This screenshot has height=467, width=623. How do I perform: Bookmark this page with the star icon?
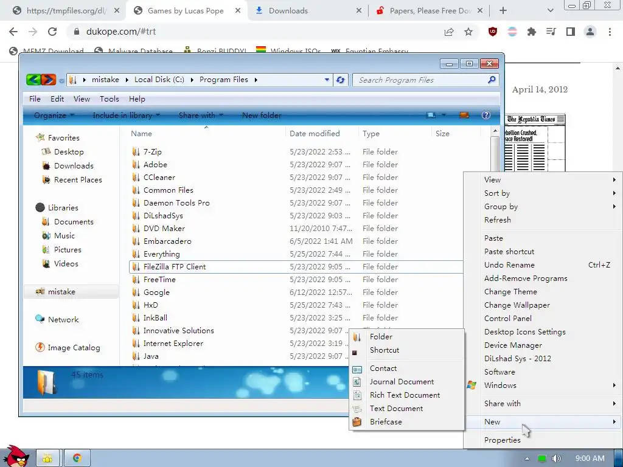pos(468,32)
